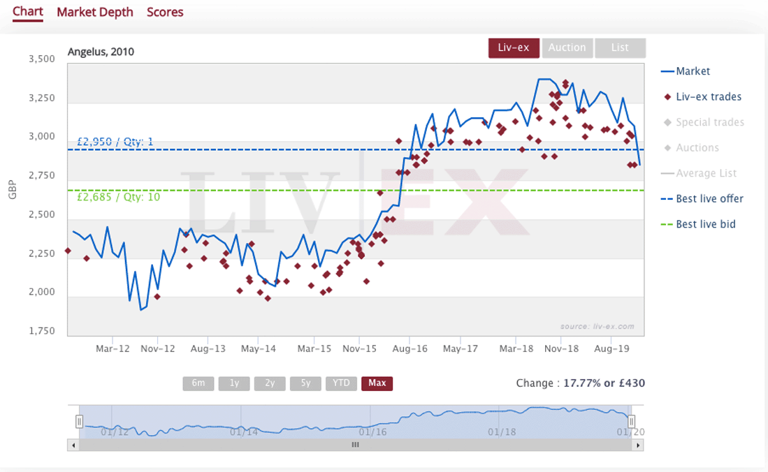
Task: Click the Nov-18 x-axis label
Action: (x=561, y=349)
